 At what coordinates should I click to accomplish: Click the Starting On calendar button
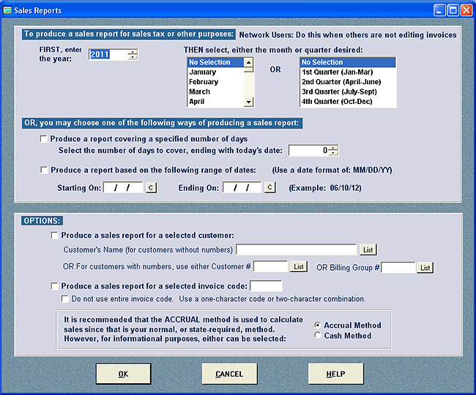coord(151,187)
